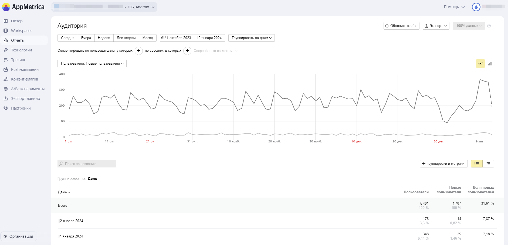Open A/B эксперименты icon

point(6,89)
